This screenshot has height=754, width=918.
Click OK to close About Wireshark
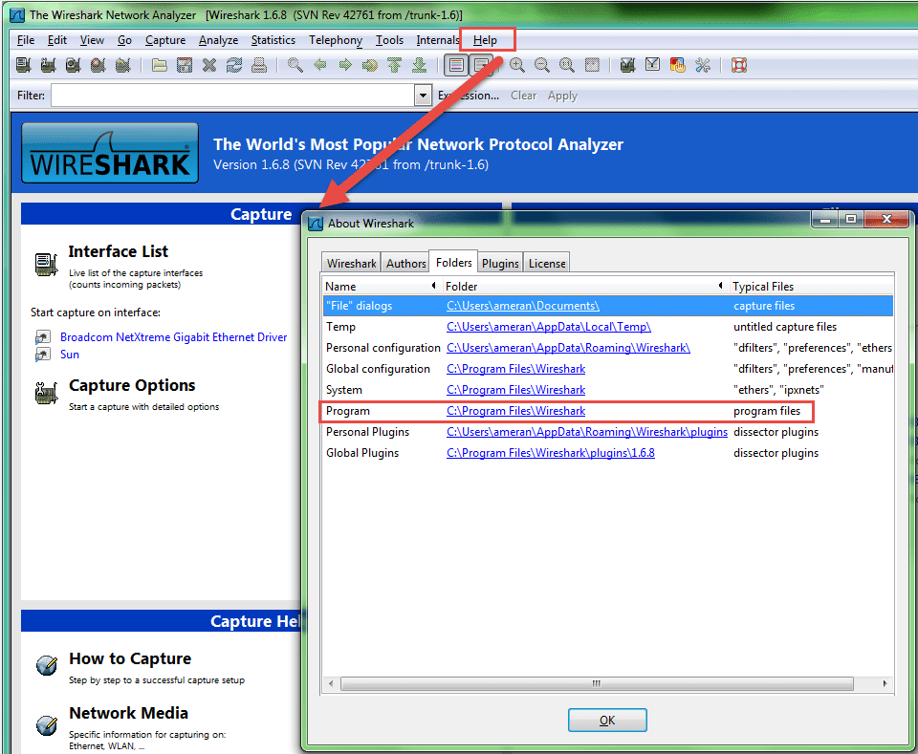pyautogui.click(x=607, y=720)
